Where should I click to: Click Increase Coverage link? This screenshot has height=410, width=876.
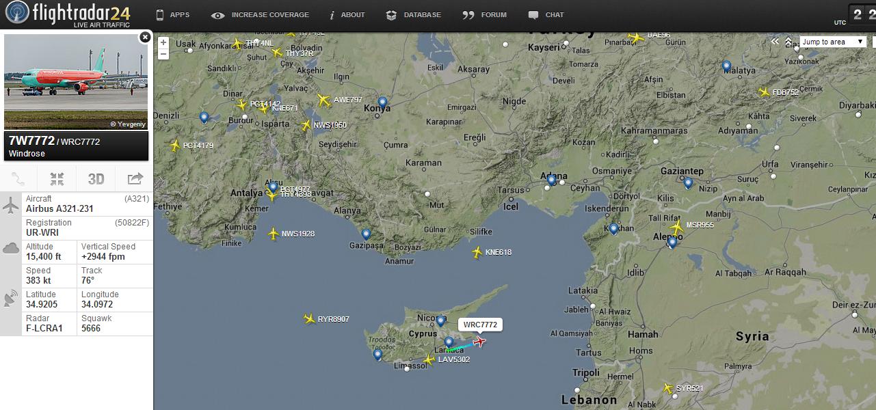coord(261,15)
